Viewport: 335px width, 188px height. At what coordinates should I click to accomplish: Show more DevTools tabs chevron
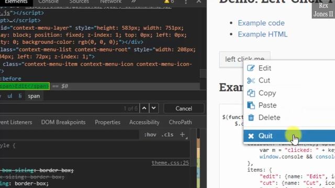click(133, 2)
